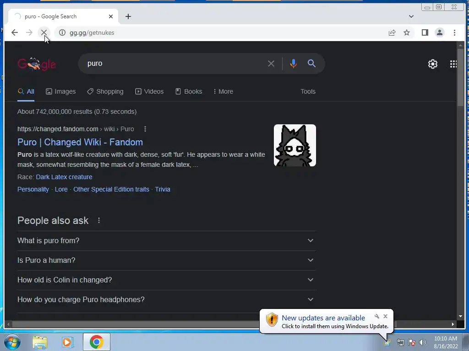Expand 'How do you charge Puro headphones?'
Image resolution: width=469 pixels, height=351 pixels.
[x=166, y=300]
